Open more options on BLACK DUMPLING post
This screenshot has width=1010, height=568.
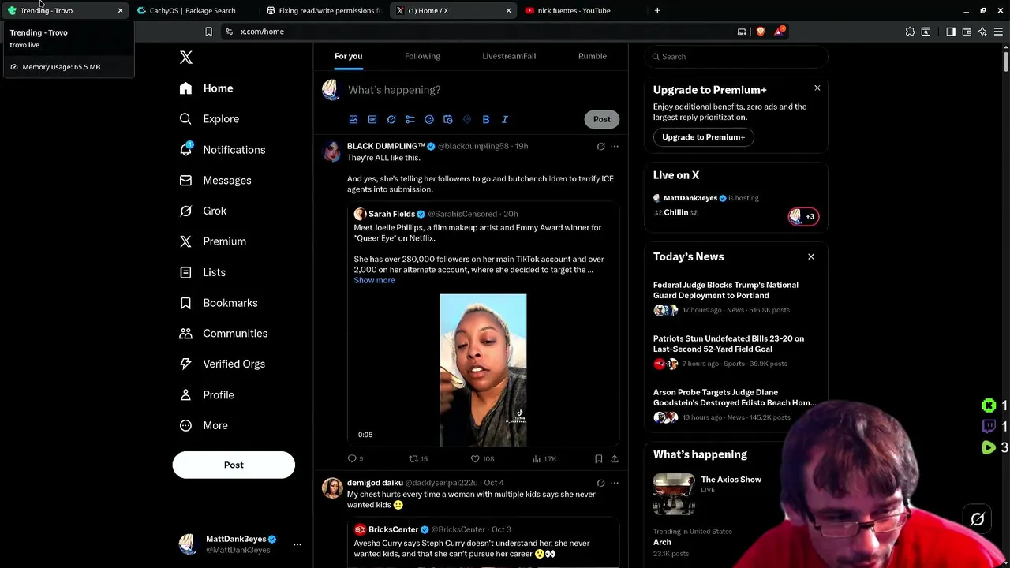pos(615,146)
